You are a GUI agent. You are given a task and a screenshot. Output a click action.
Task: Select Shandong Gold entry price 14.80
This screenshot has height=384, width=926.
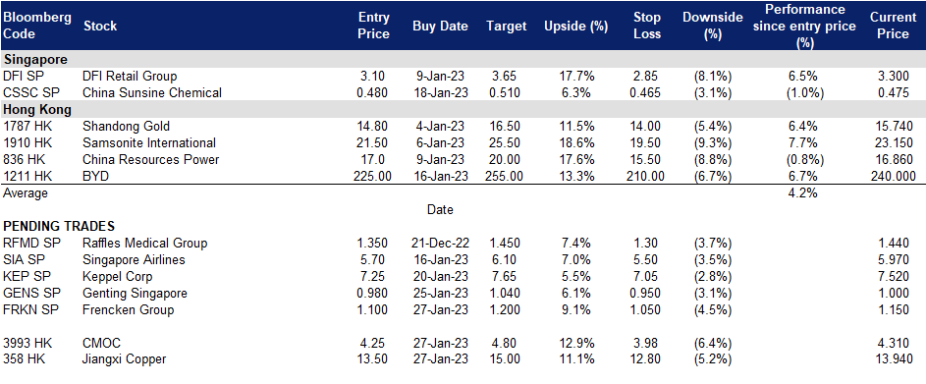tap(374, 126)
